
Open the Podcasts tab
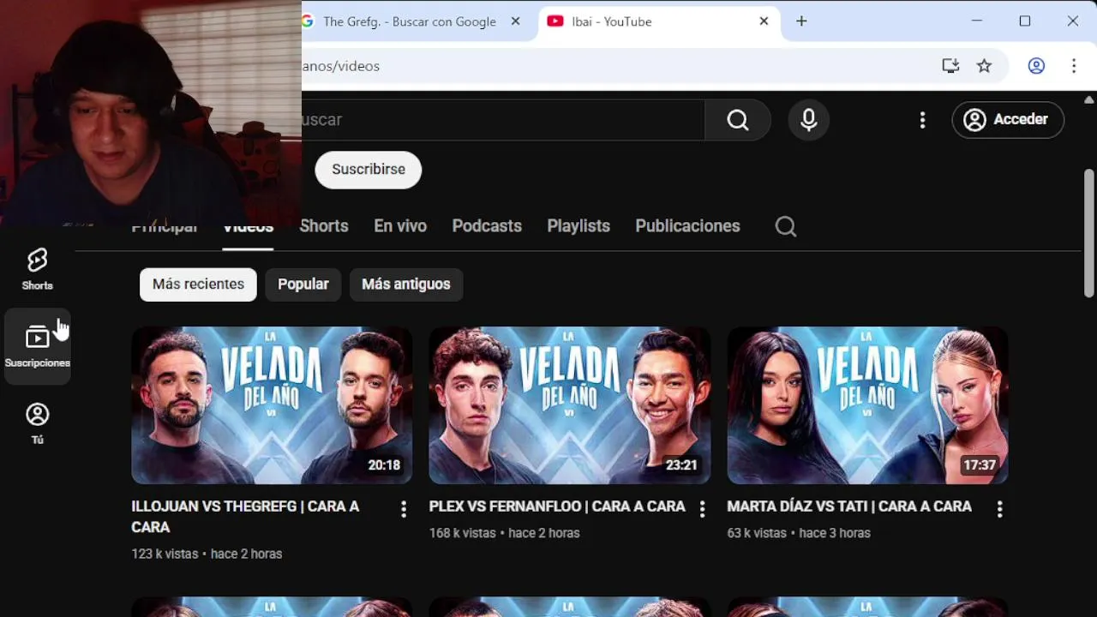487,226
